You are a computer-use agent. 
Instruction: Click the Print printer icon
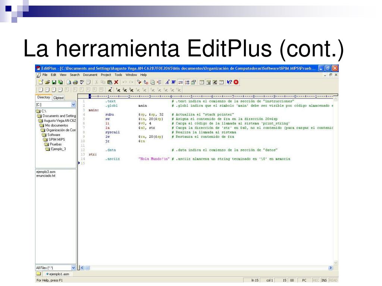tap(75, 82)
